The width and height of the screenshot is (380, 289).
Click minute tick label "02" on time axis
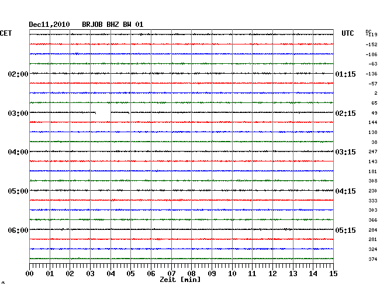click(70, 274)
